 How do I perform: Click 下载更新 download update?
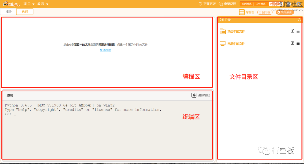[x=207, y=4]
